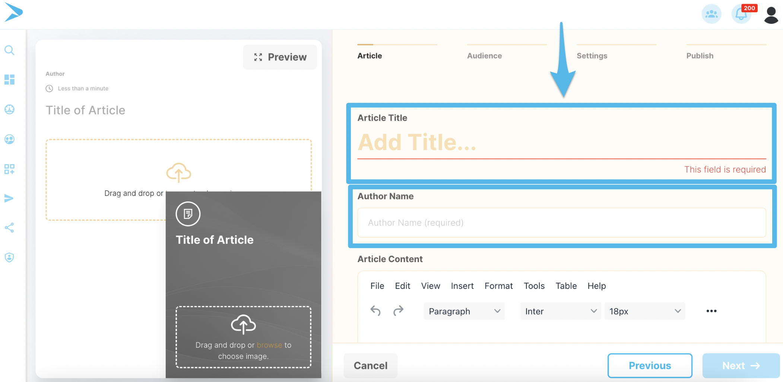Screen dimensions: 783x382
Task: Click the Author Name input field
Action: (x=561, y=223)
